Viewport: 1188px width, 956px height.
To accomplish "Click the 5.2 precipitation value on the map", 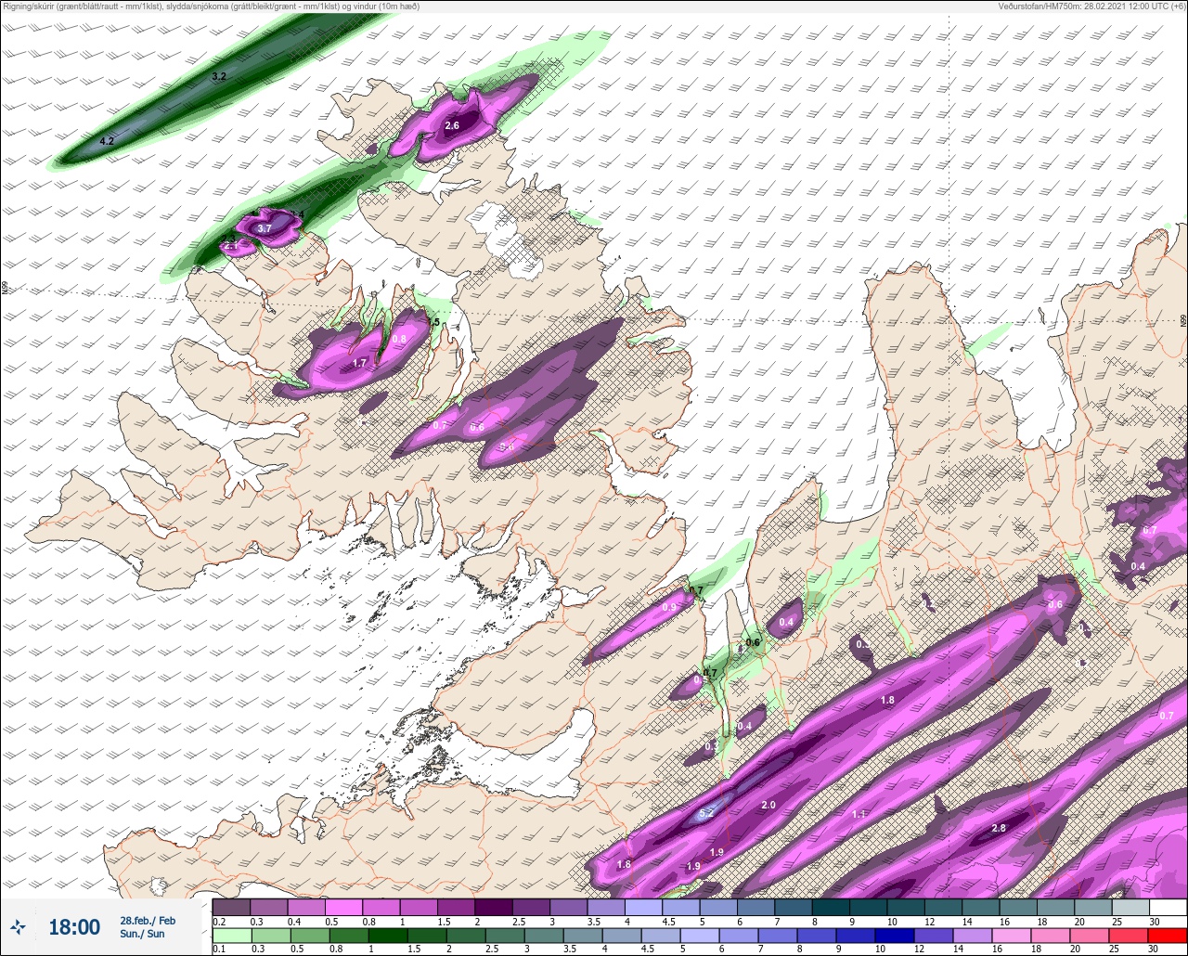I will point(706,813).
